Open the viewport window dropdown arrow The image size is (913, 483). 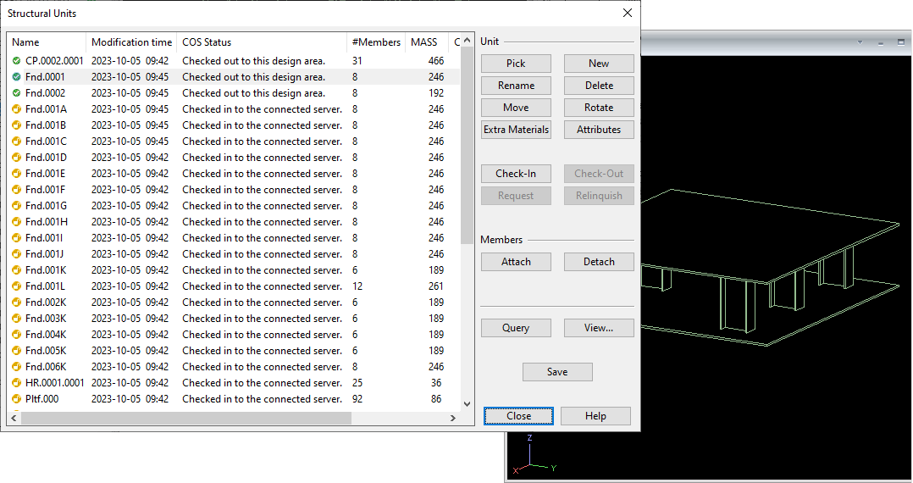click(860, 42)
